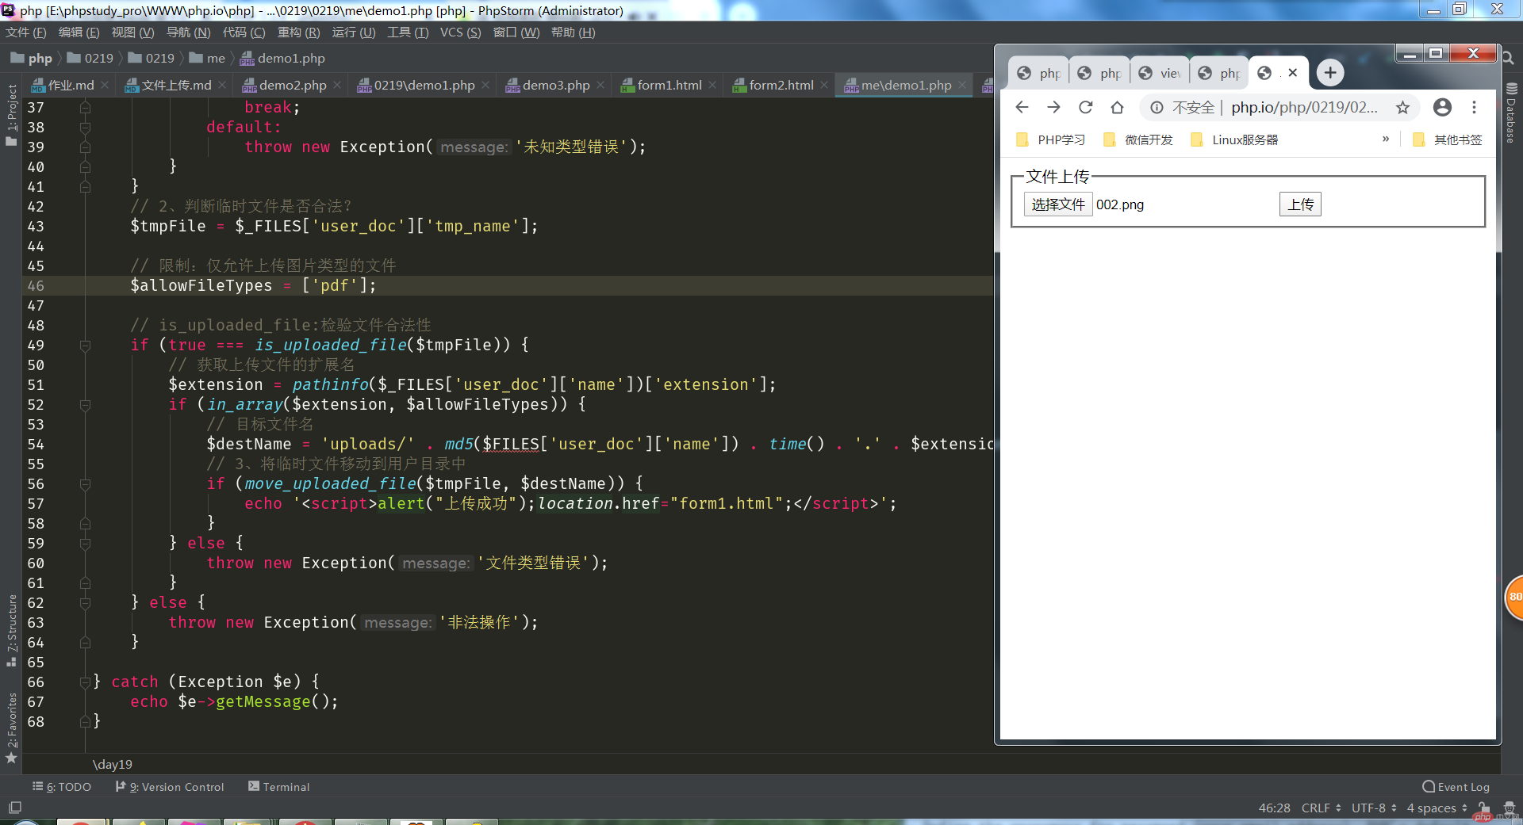Click the search everywhere magnifier icon
1523x825 pixels.
[x=1509, y=58]
